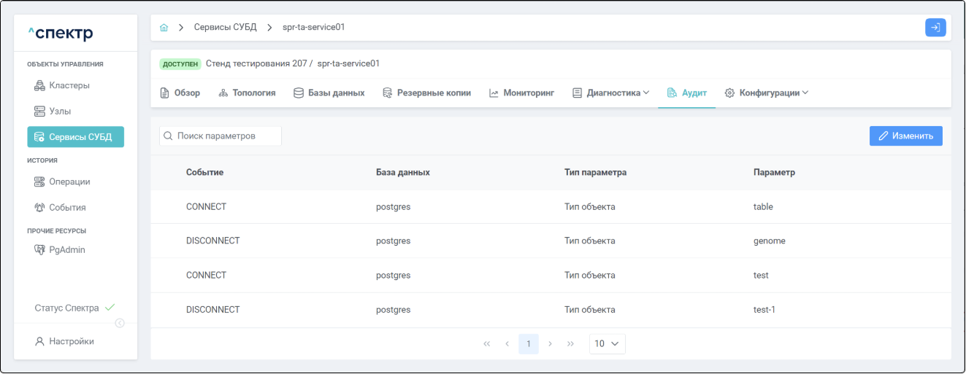The height and width of the screenshot is (374, 966).
Task: Open PgAdmin from the sidebar
Action: pyautogui.click(x=66, y=249)
